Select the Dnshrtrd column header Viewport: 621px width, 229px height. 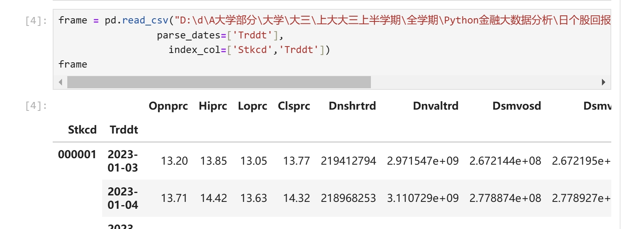pyautogui.click(x=352, y=106)
